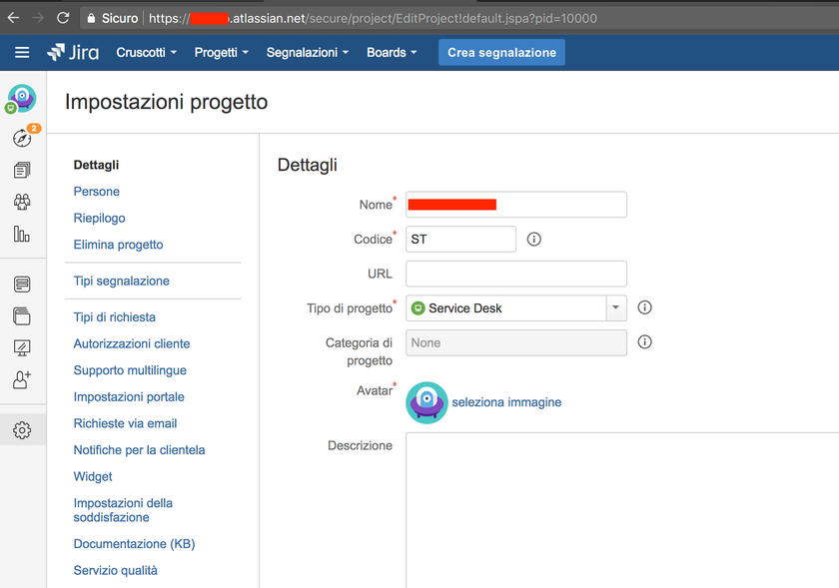Expand the Boards menu
This screenshot has height=588, width=839.
[x=392, y=53]
